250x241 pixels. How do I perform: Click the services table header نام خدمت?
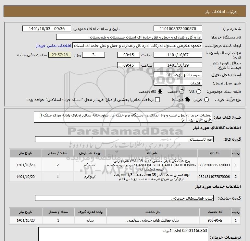click(153, 212)
